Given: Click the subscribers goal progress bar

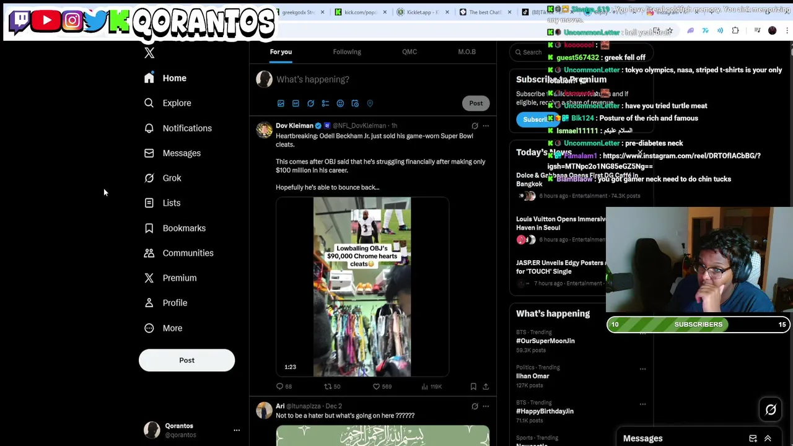Looking at the screenshot, I should (x=698, y=325).
